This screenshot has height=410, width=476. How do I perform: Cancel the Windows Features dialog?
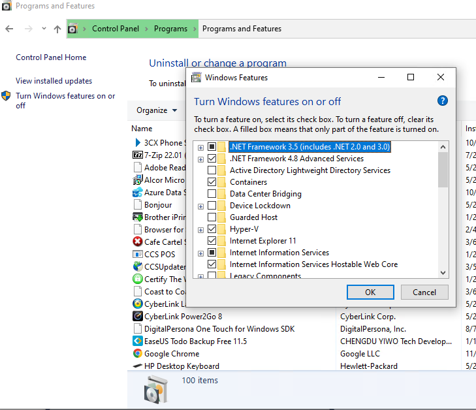tap(424, 292)
